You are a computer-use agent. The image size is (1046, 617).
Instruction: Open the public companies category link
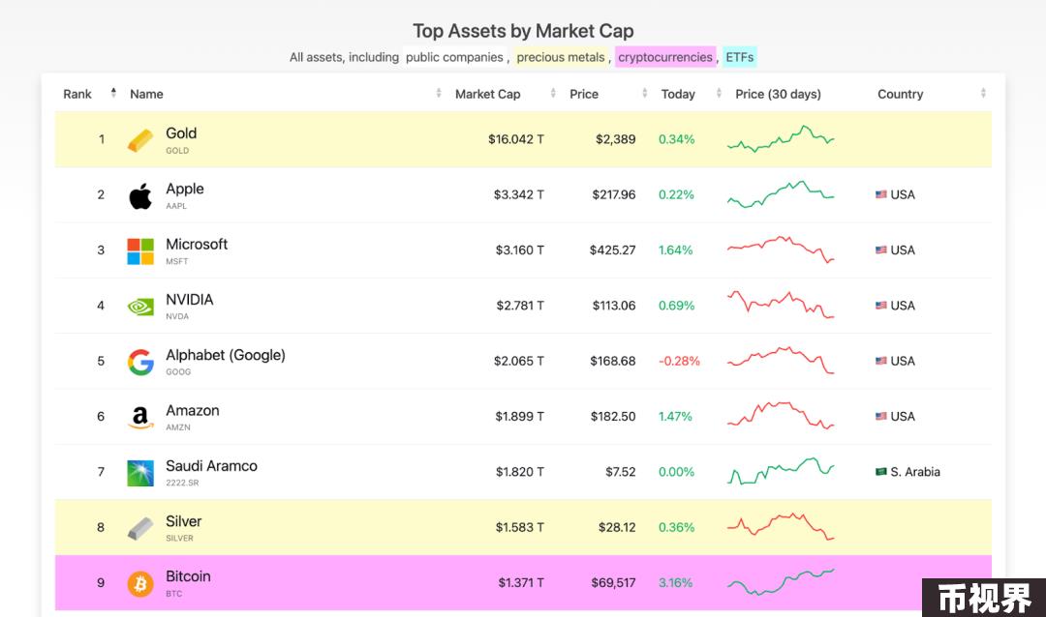point(454,57)
